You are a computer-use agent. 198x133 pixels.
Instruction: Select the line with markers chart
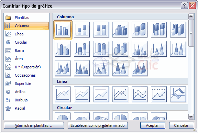coord(120,94)
